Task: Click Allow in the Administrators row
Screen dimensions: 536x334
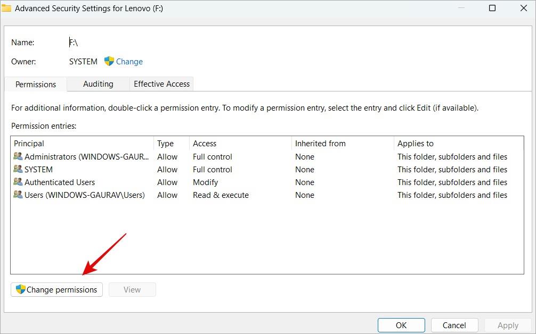Action: (x=167, y=156)
